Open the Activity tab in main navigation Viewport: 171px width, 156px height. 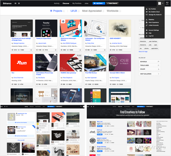57,3
